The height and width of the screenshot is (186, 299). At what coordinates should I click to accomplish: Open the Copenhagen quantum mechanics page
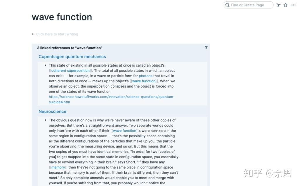coord(72,57)
